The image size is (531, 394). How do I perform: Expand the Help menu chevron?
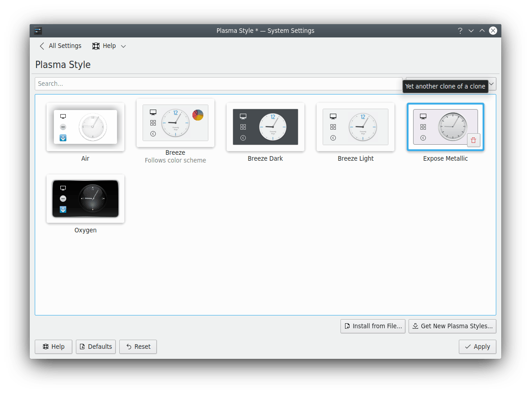(x=123, y=46)
